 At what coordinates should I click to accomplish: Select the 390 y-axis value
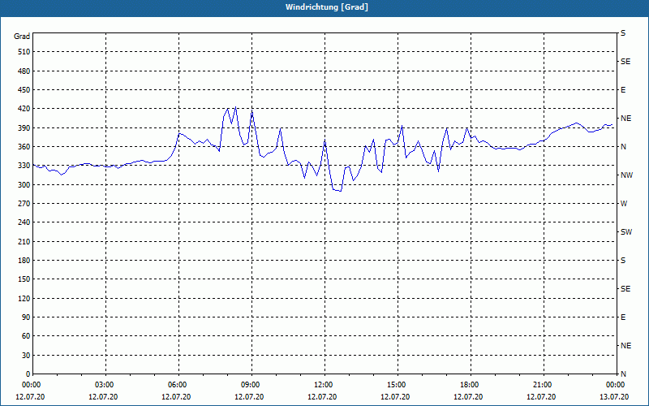click(x=24, y=128)
